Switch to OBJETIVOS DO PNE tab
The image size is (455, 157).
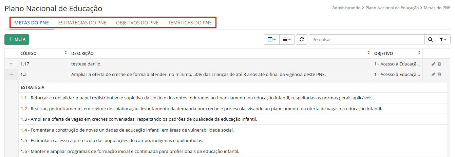click(x=137, y=23)
